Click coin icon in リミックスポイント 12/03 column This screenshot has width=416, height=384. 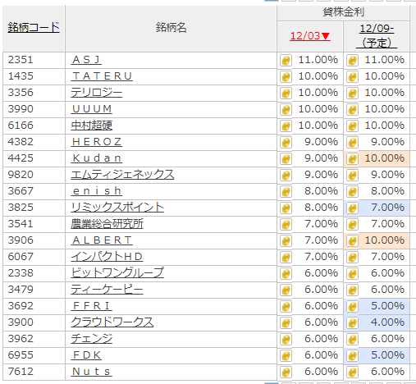coord(286,208)
